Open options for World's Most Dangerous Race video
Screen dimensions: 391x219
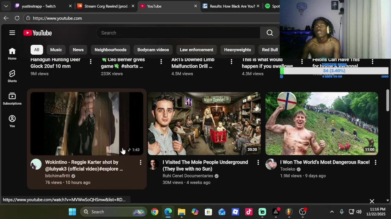(375, 163)
